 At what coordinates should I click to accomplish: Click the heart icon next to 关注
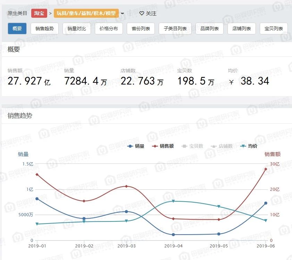pyautogui.click(x=142, y=14)
